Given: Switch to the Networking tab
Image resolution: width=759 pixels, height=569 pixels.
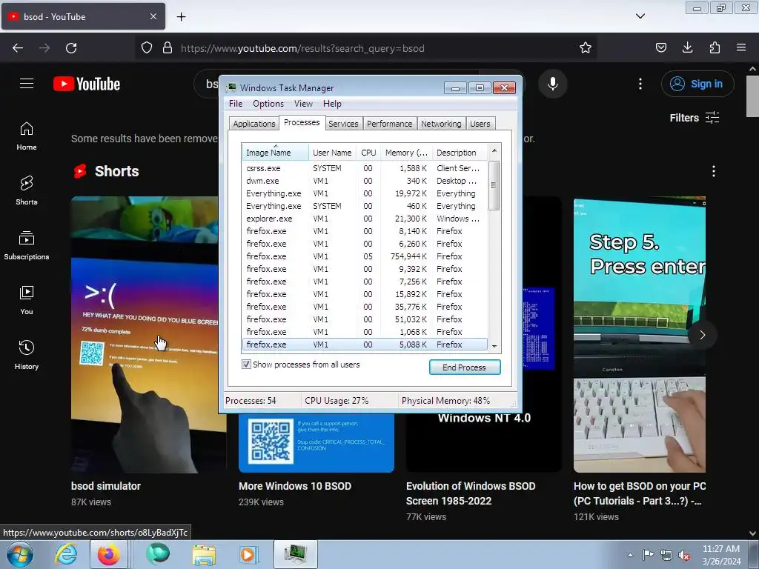Looking at the screenshot, I should 441,124.
